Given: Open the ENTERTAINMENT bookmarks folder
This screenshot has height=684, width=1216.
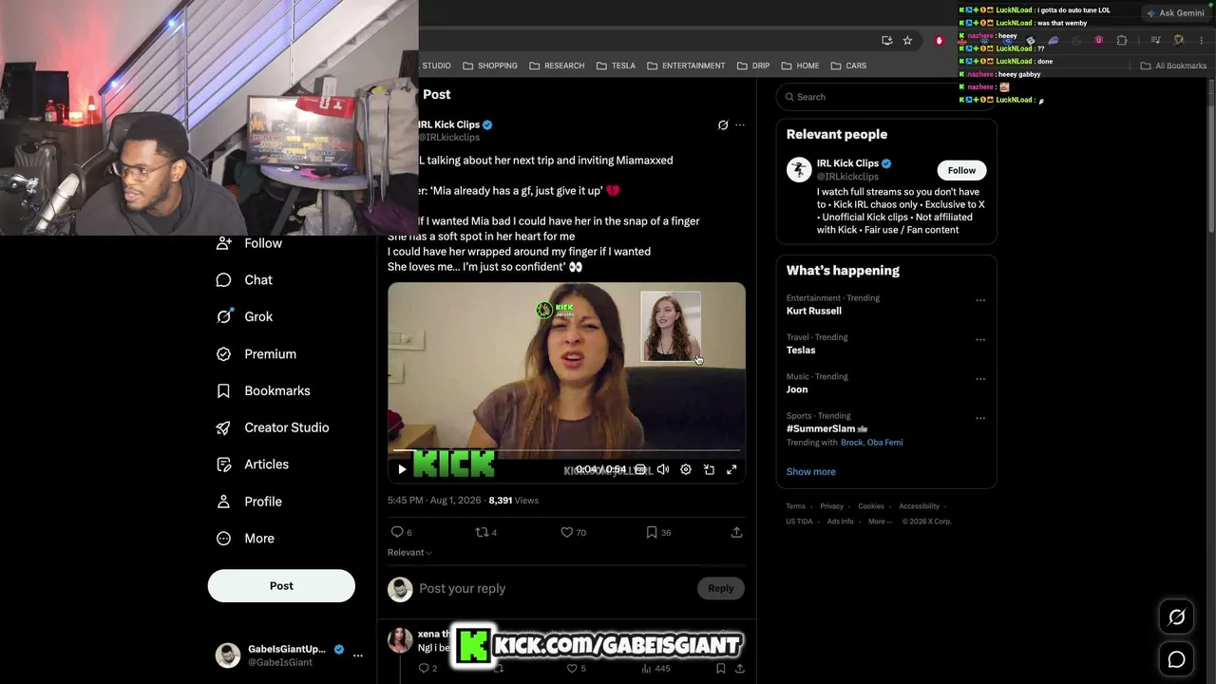Looking at the screenshot, I should coord(686,66).
